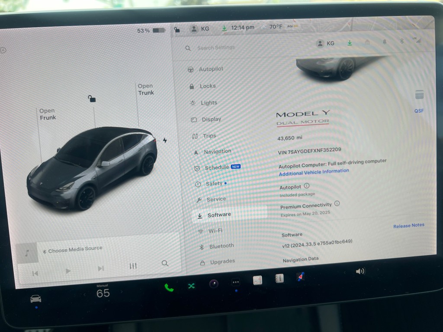
Task: Tap the 70°F outside temperature reading
Action: (276, 27)
